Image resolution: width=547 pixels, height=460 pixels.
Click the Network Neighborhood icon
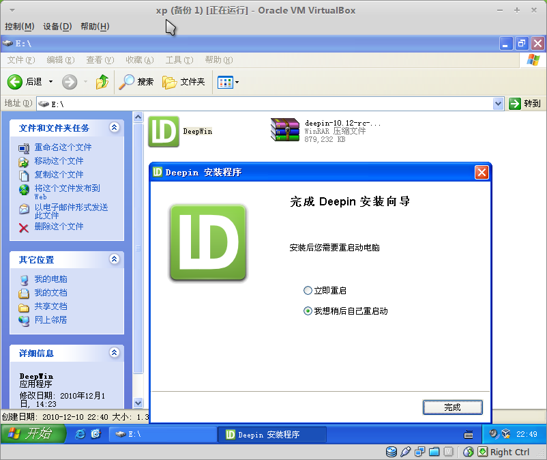tap(24, 321)
